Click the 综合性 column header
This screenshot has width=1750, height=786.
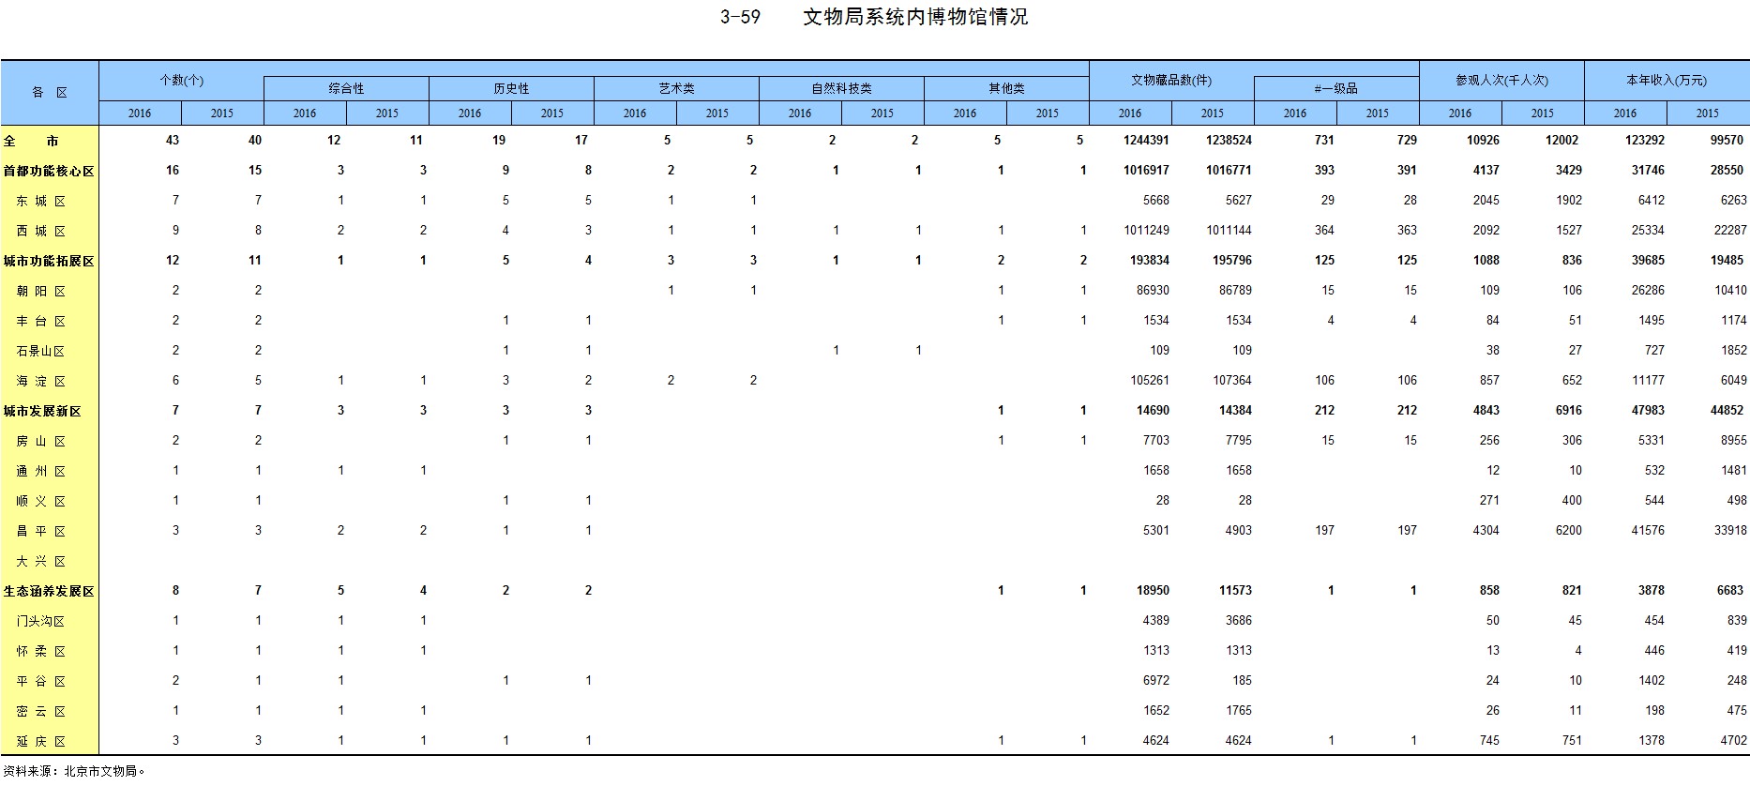[346, 88]
